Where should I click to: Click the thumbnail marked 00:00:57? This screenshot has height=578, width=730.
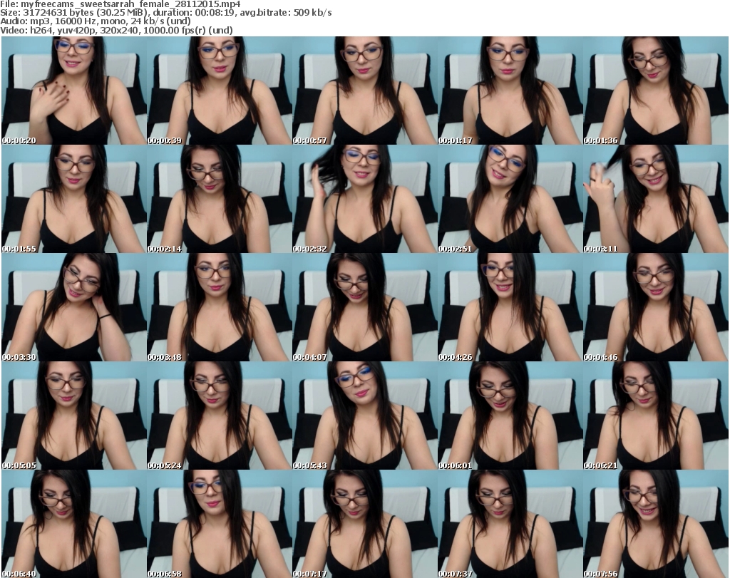point(364,91)
